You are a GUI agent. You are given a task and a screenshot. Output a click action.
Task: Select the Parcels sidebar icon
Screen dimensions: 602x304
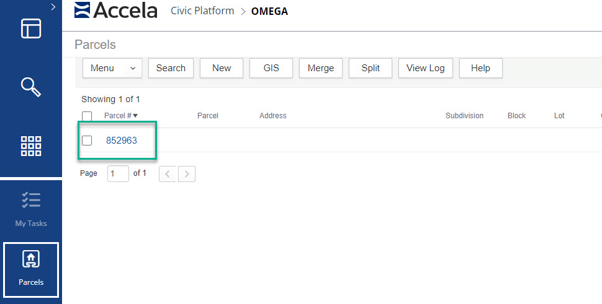tap(31, 269)
